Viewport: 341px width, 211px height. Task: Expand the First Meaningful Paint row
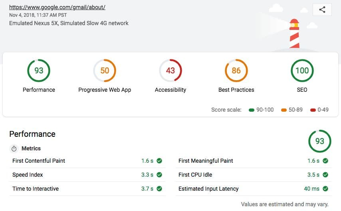pos(254,161)
